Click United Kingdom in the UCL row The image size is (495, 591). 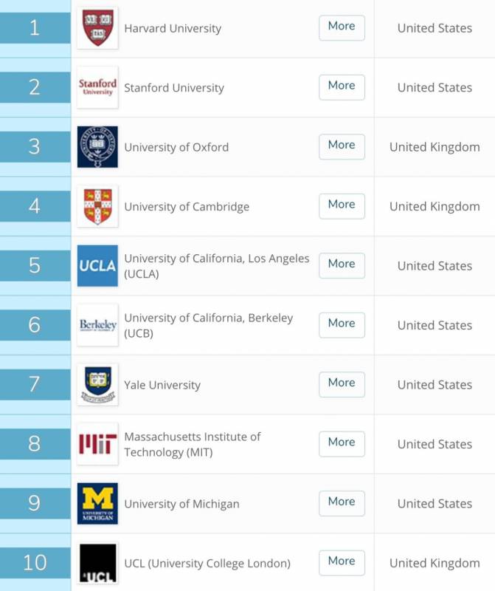pos(435,563)
